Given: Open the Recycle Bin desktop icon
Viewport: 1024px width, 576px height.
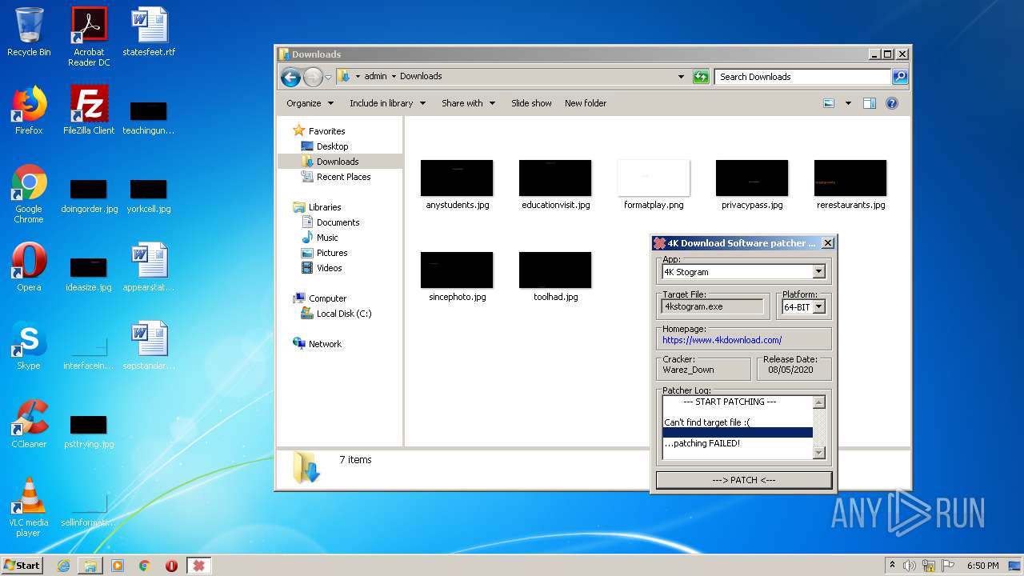Looking at the screenshot, I should (29, 32).
